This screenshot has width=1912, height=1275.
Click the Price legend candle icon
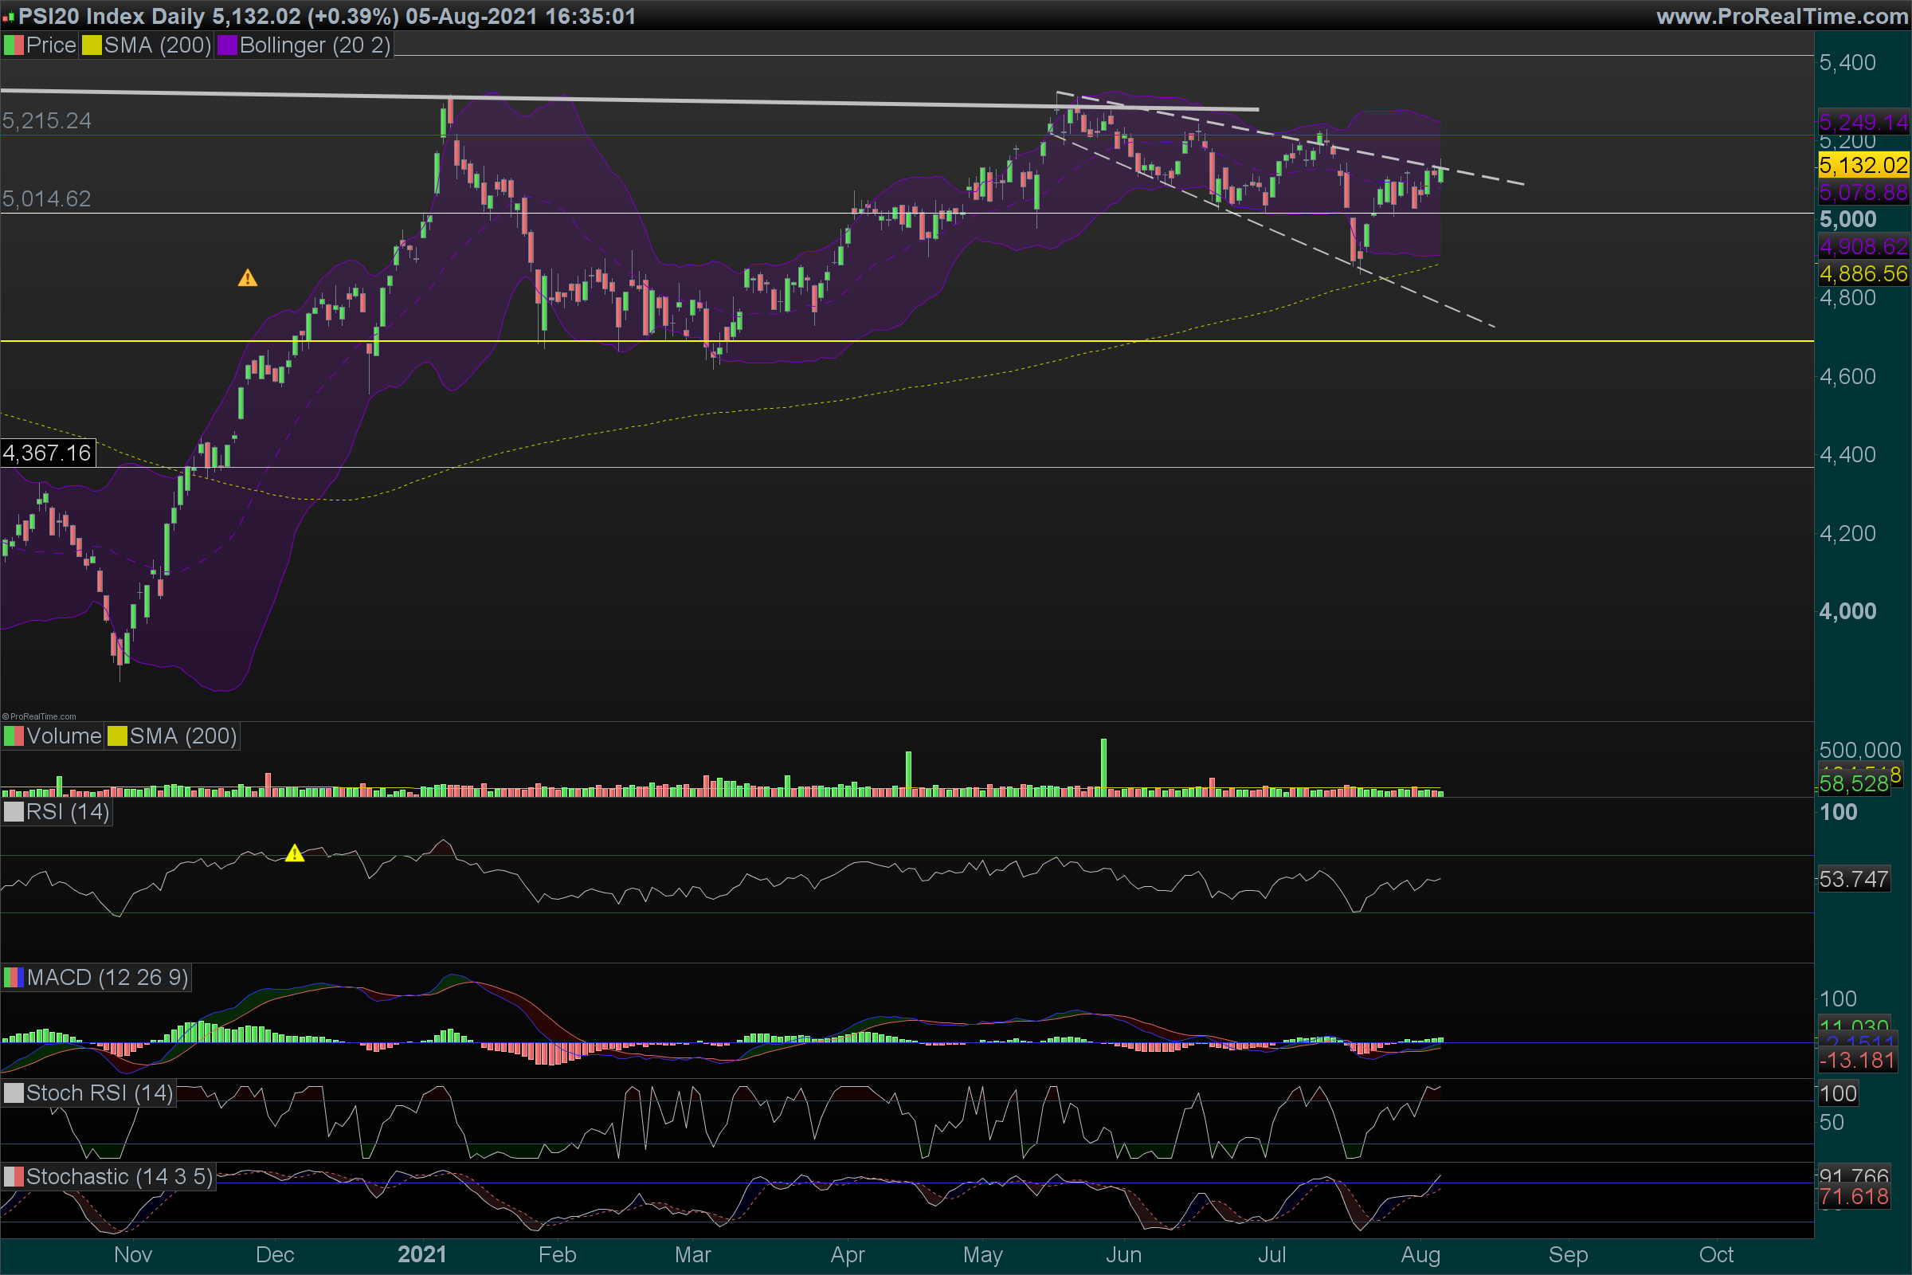click(x=14, y=45)
